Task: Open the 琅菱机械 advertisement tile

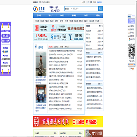Action: coord(76,37)
